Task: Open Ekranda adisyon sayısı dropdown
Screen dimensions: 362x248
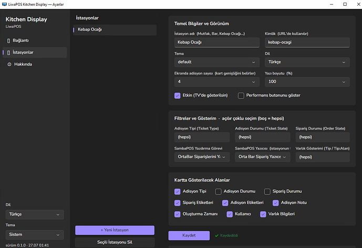Action: tap(217, 82)
